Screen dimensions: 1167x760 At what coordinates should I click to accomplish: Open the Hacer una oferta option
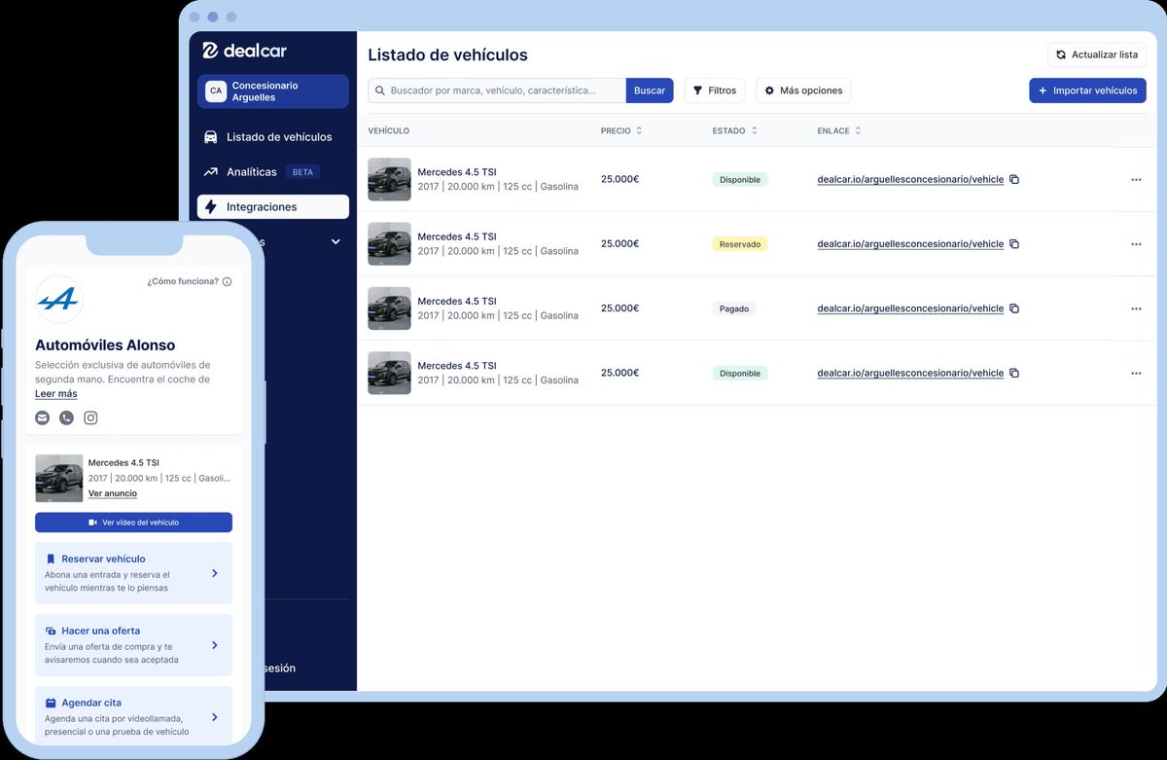tap(133, 645)
